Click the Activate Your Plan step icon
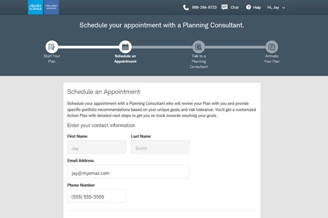Screen dimensions: 328x218 (x=271, y=47)
